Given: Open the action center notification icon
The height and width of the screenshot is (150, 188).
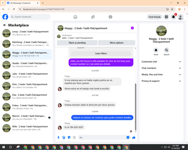Looking at the screenshot, I should coord(183,147).
